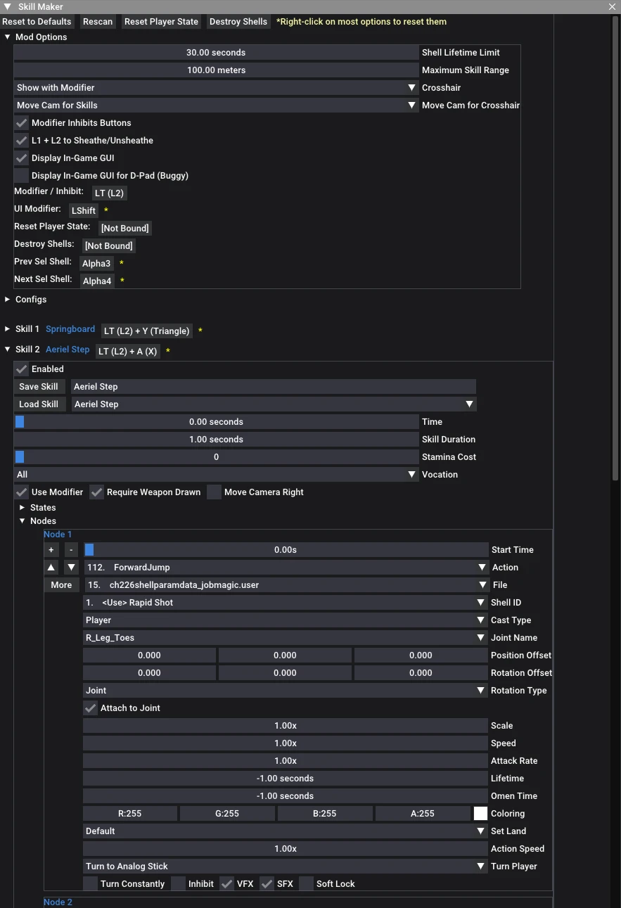Close the Skill Maker window

(612, 7)
